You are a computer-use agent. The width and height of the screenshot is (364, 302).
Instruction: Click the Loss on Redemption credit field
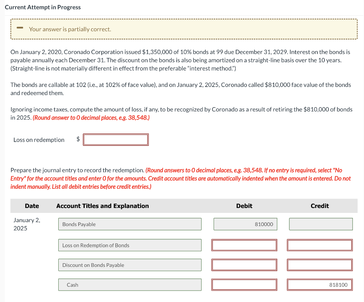click(x=320, y=245)
